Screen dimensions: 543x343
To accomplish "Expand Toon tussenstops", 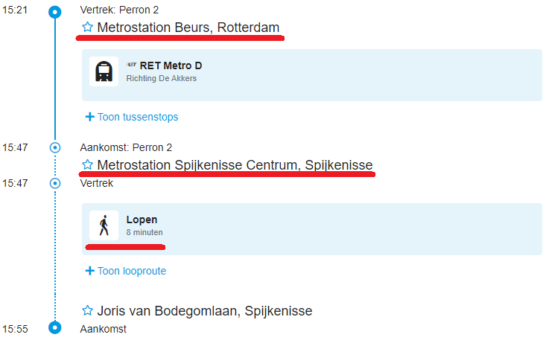I will pyautogui.click(x=132, y=117).
